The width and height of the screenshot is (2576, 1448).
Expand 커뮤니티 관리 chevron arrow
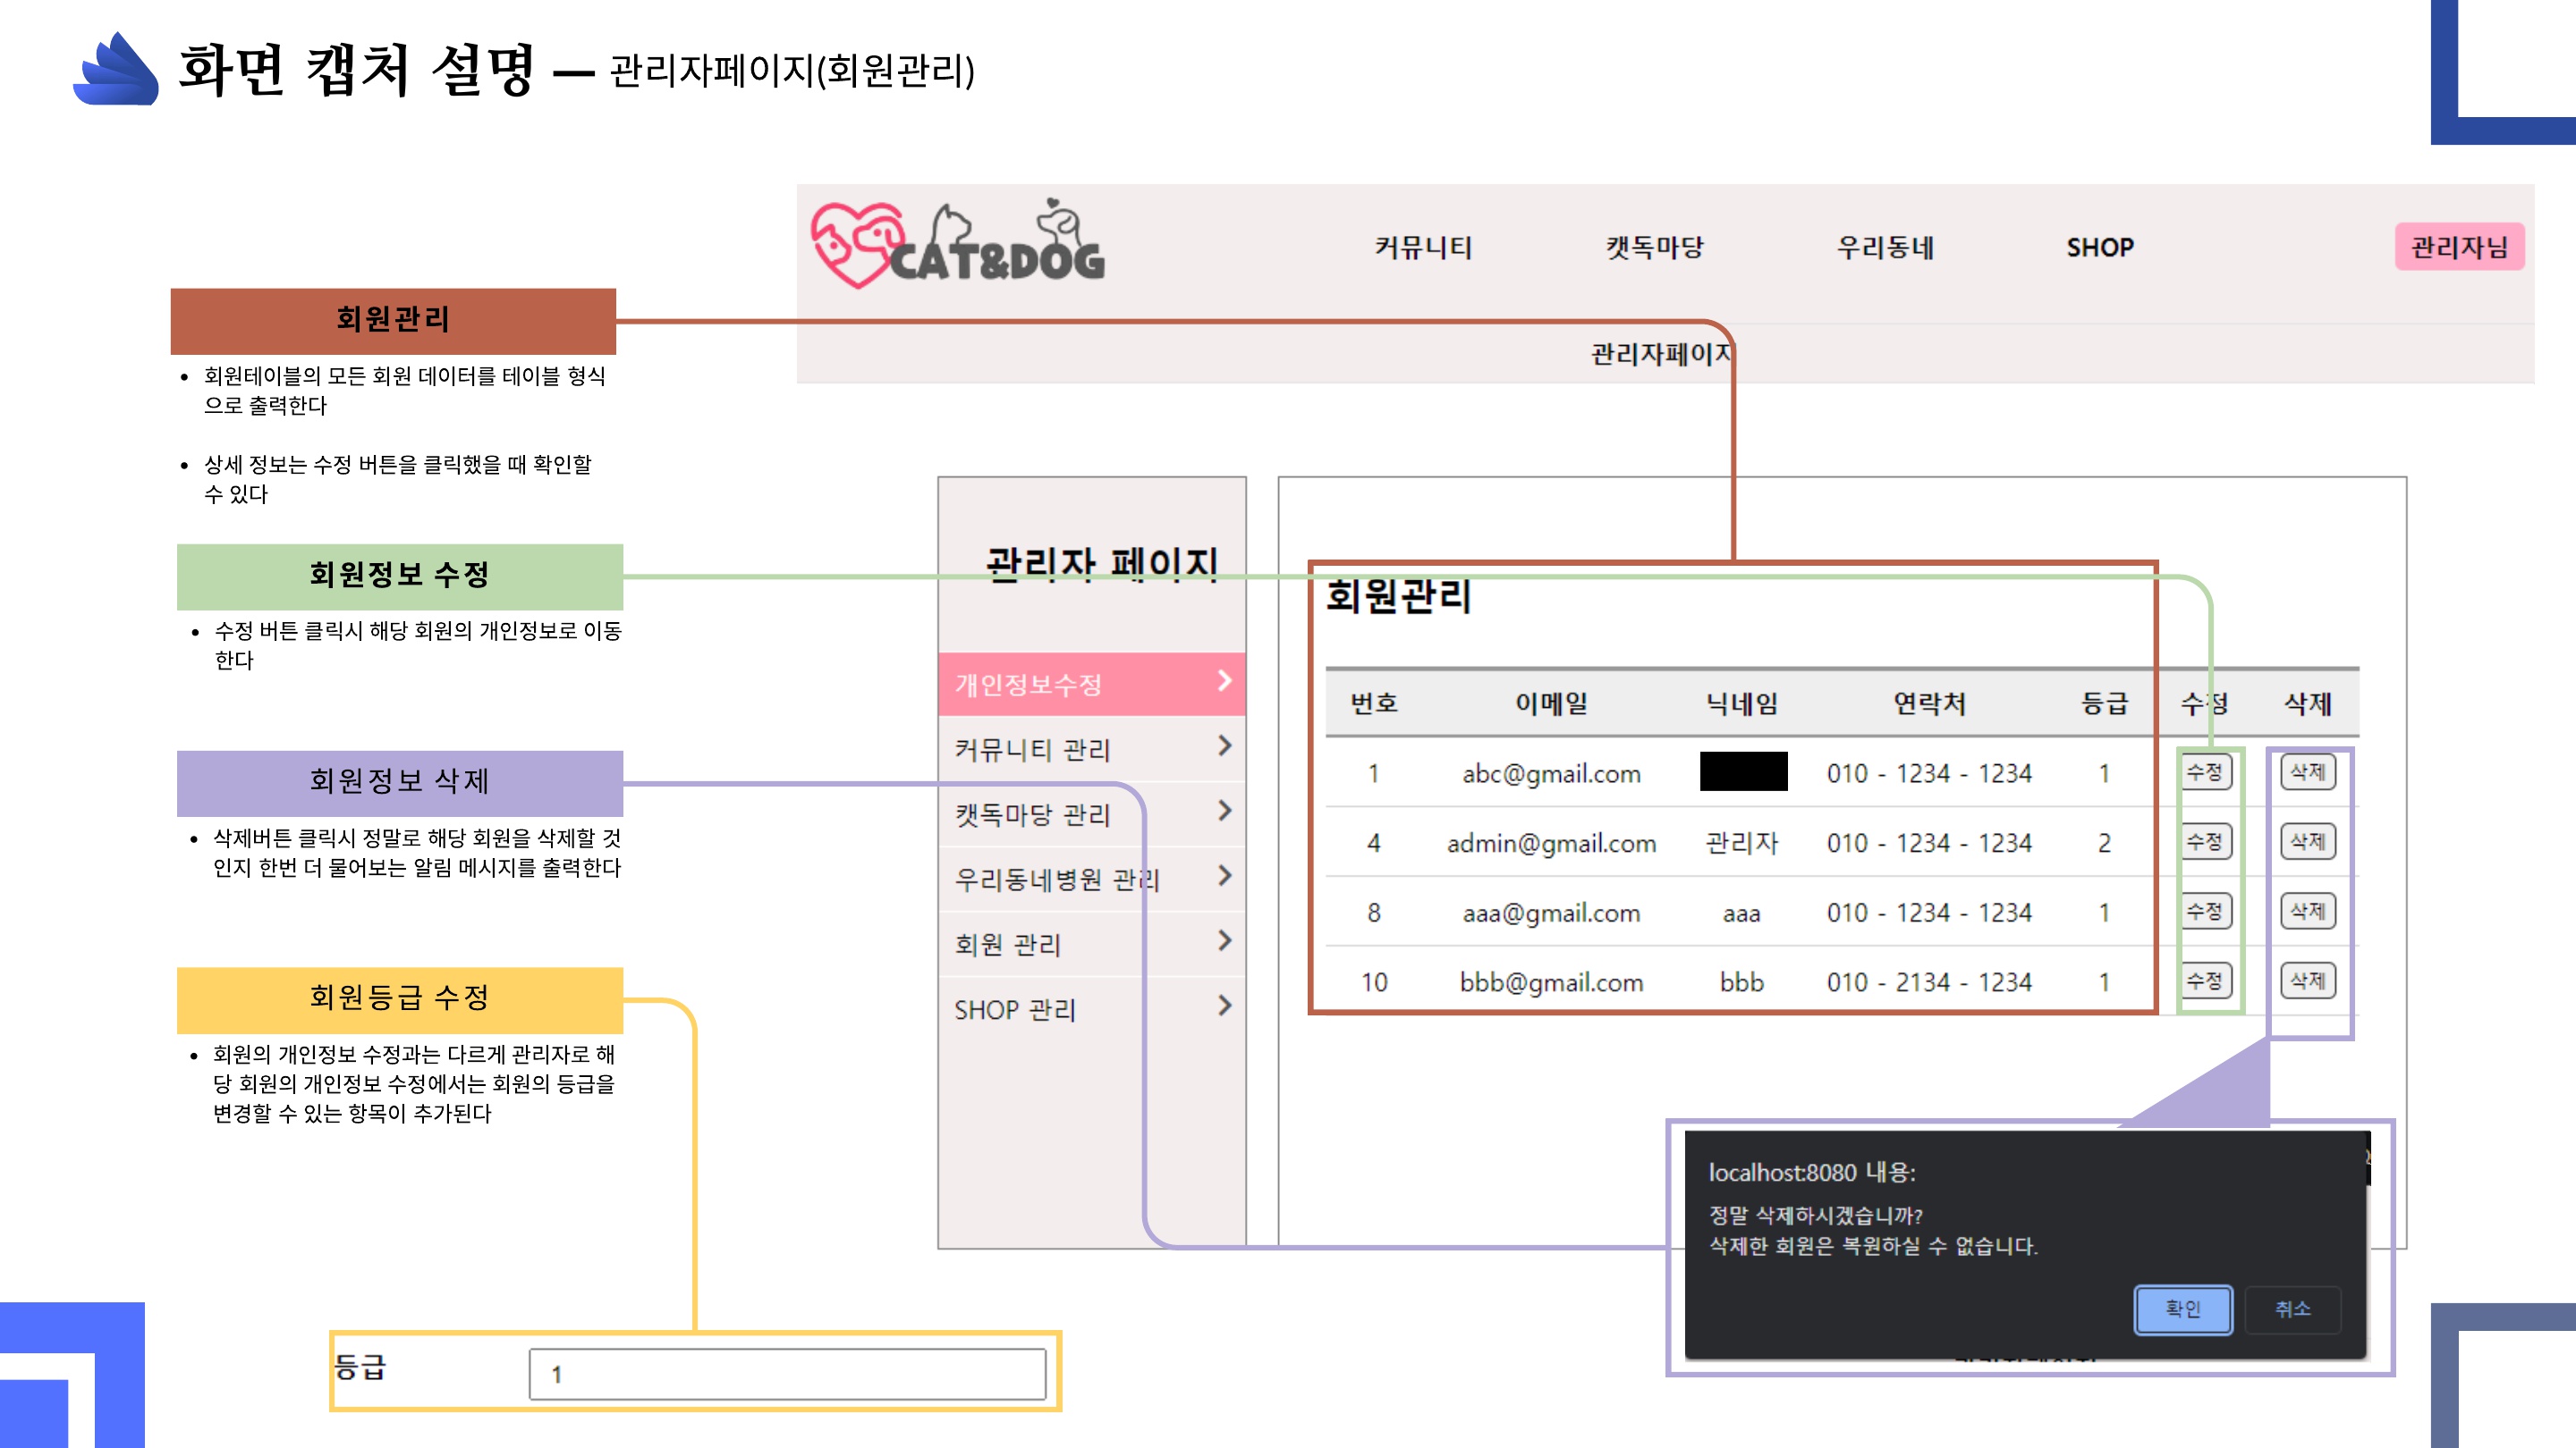1224,746
